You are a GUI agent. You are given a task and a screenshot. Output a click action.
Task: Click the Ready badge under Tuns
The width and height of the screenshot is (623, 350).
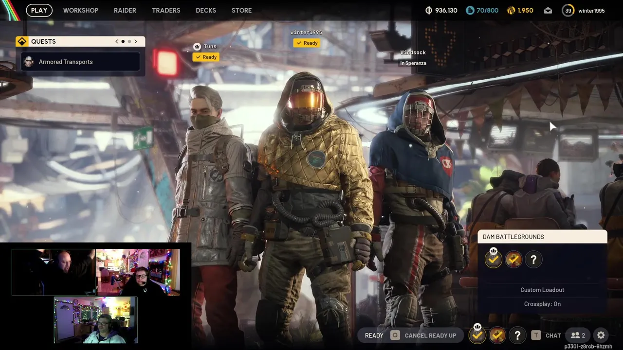(x=205, y=57)
